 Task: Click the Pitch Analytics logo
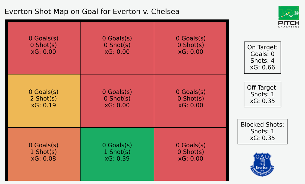289,17
